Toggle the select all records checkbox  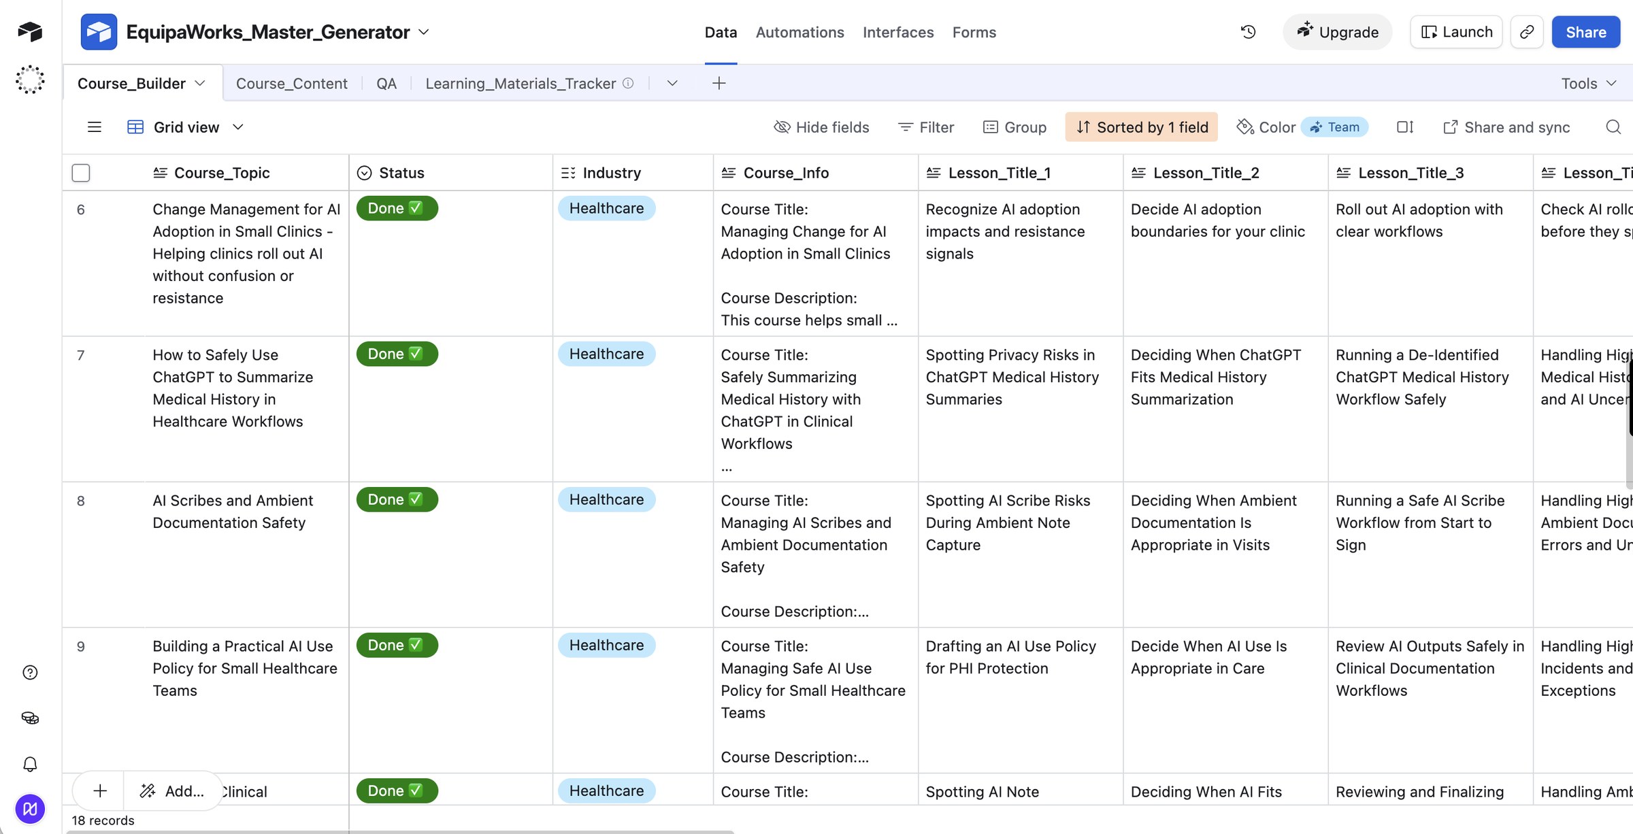[x=81, y=173]
